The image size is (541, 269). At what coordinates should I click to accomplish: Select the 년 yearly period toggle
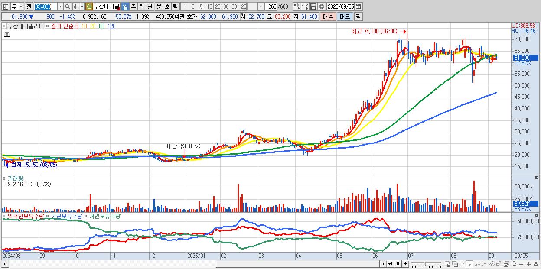tap(150, 7)
